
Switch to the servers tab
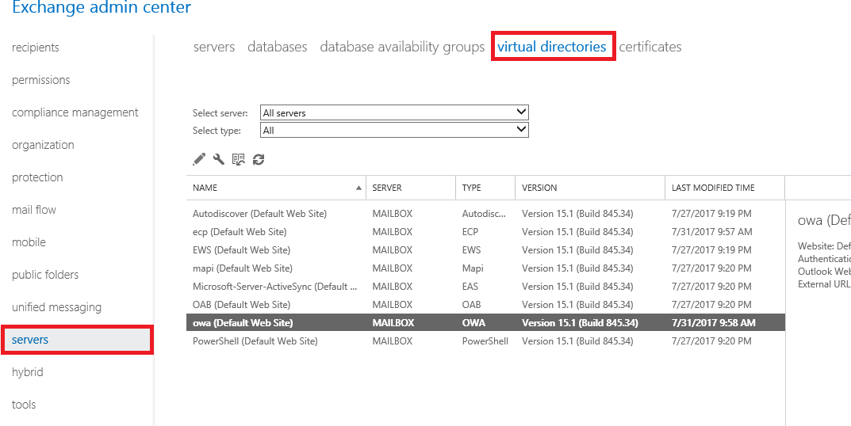[x=214, y=47]
